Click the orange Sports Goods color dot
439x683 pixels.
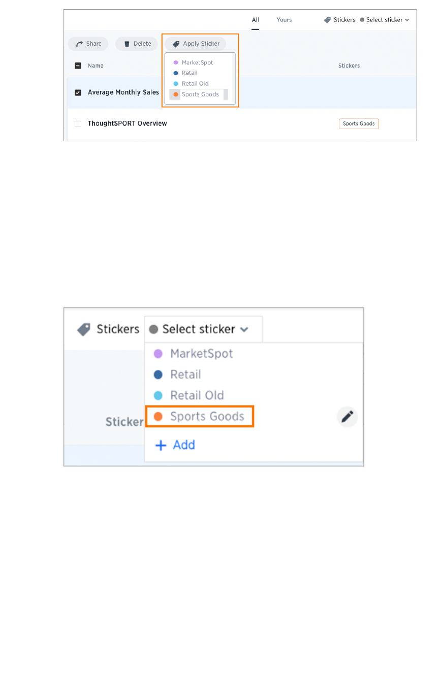pos(158,417)
